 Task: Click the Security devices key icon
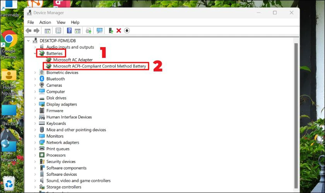coord(42,162)
